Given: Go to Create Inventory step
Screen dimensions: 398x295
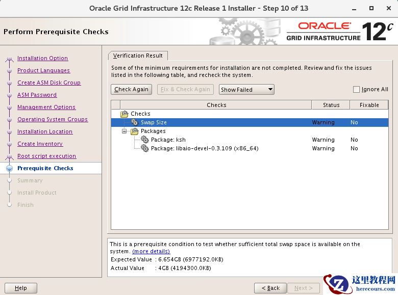Looking at the screenshot, I should 40,144.
